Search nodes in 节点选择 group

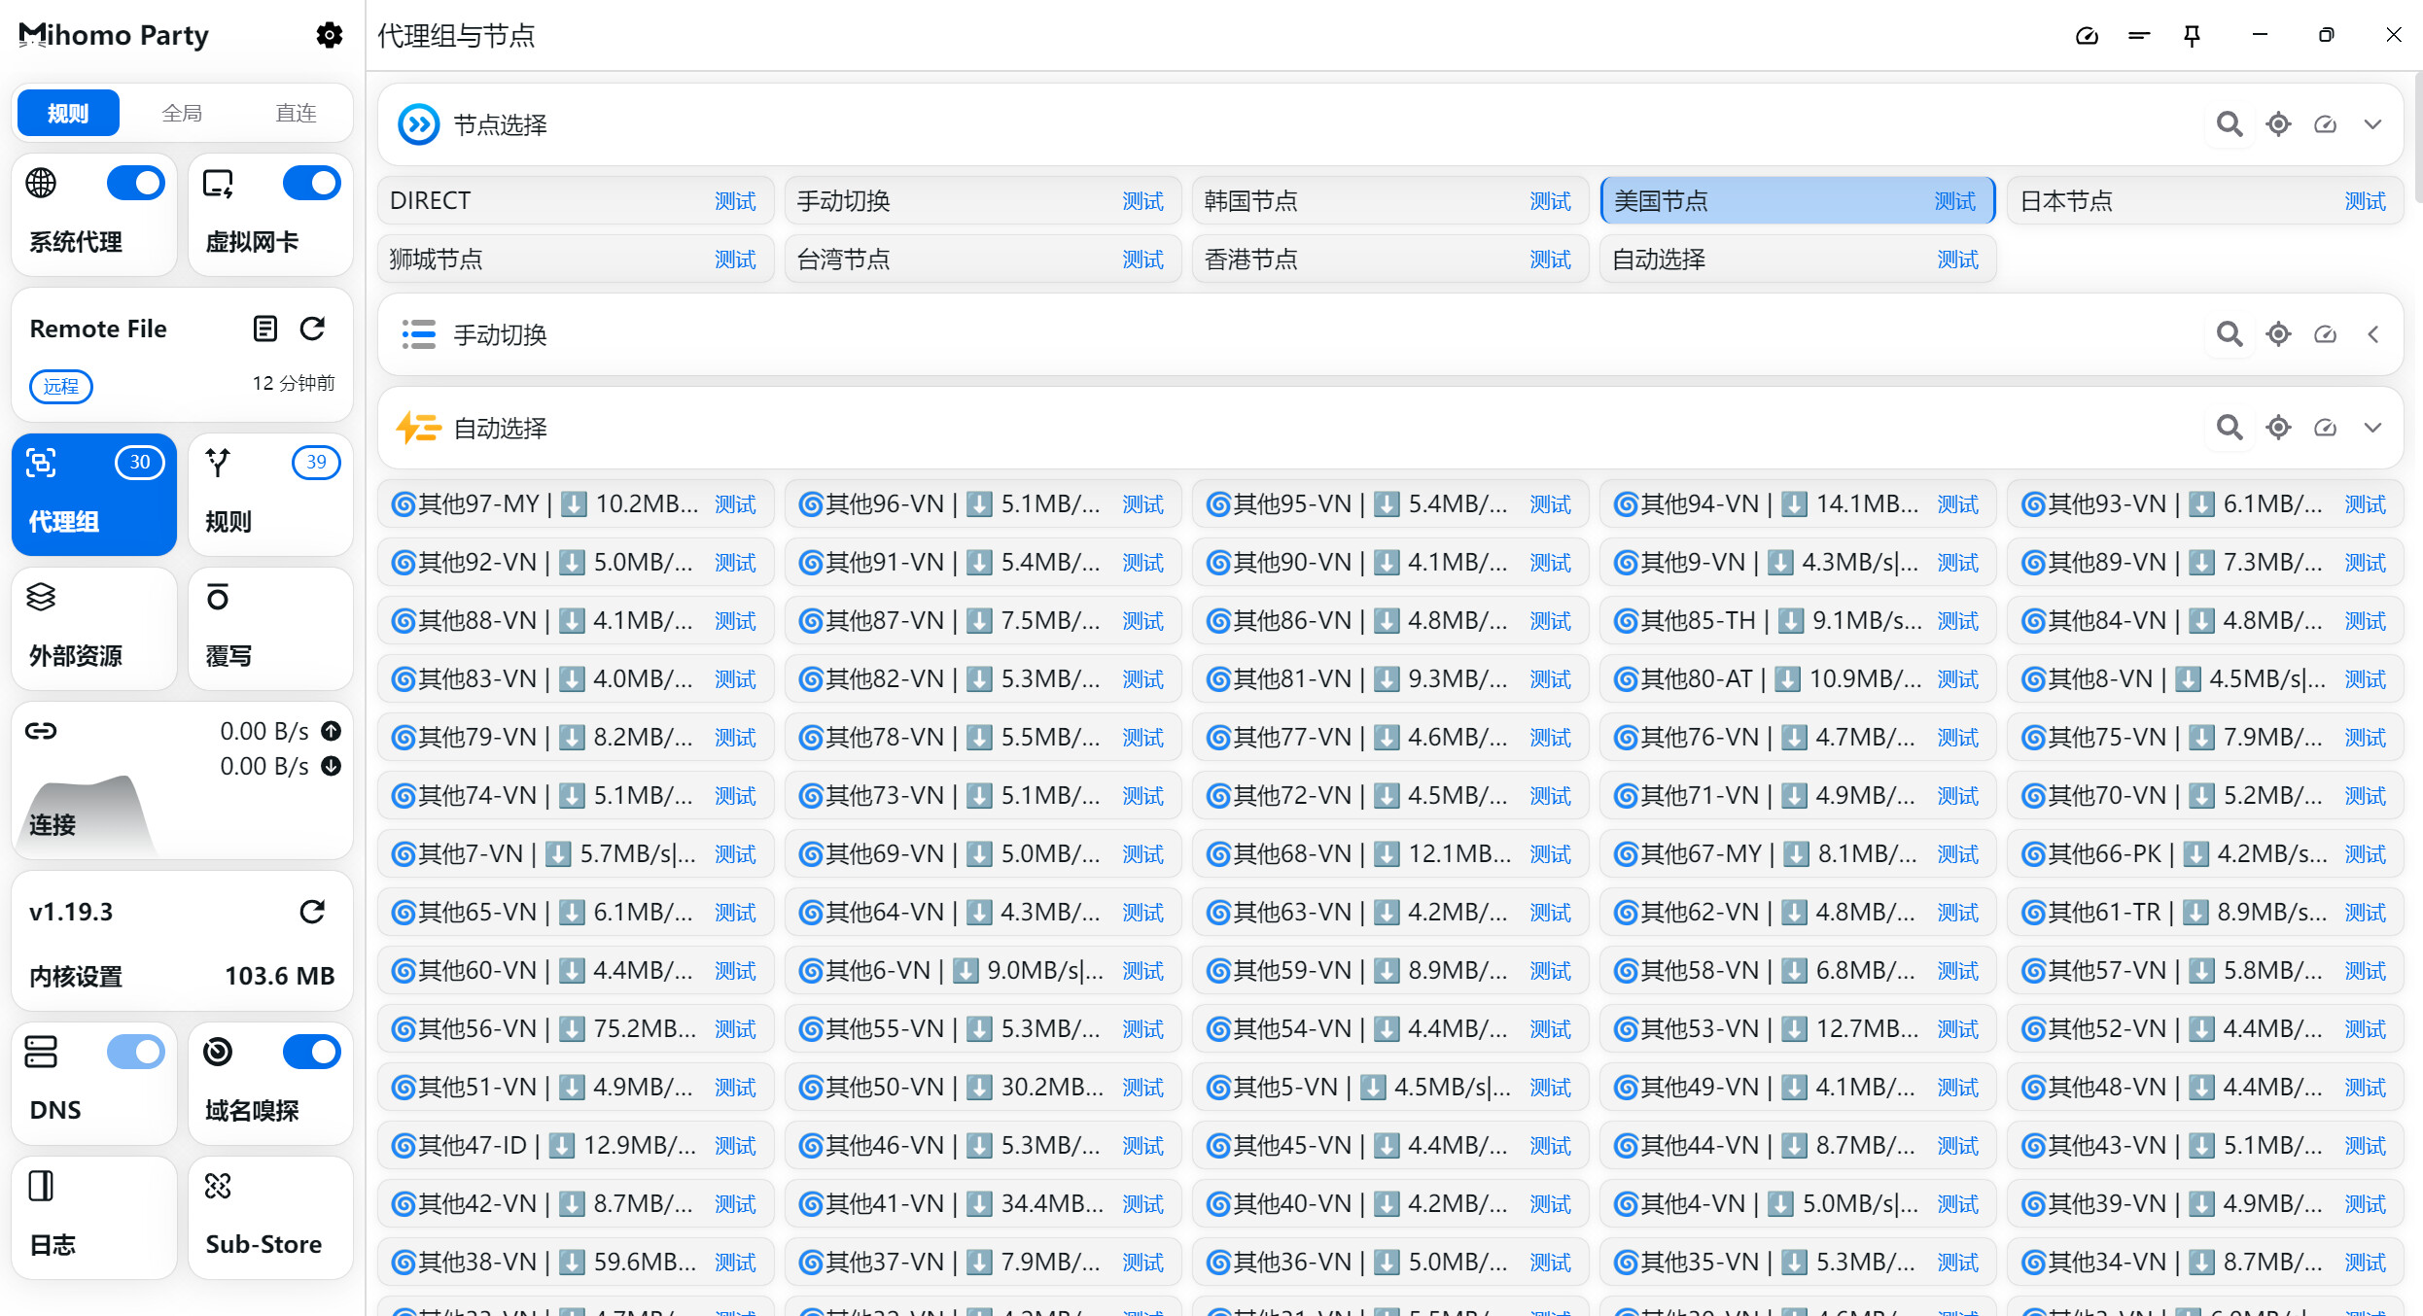(x=2229, y=124)
